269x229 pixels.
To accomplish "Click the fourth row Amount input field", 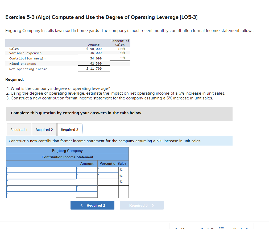I will 87,188.
